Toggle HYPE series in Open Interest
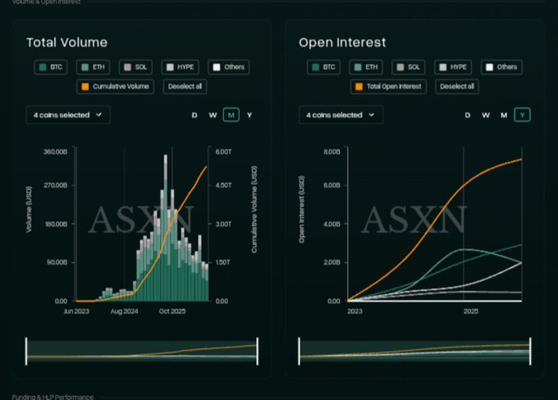 tap(453, 67)
